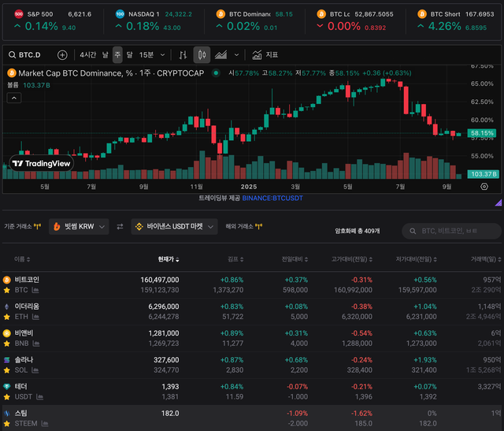Image resolution: width=504 pixels, height=431 pixels.
Task: Click the BTC Dominance ticker
Action: [254, 20]
